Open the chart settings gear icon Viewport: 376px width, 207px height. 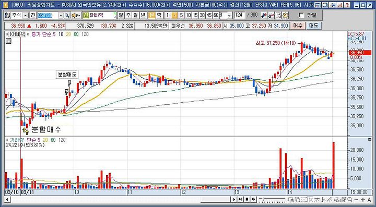[x=285, y=15]
